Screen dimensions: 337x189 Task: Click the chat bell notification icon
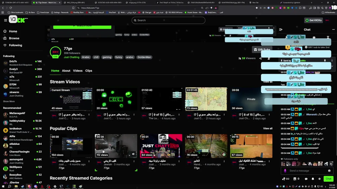point(313,179)
